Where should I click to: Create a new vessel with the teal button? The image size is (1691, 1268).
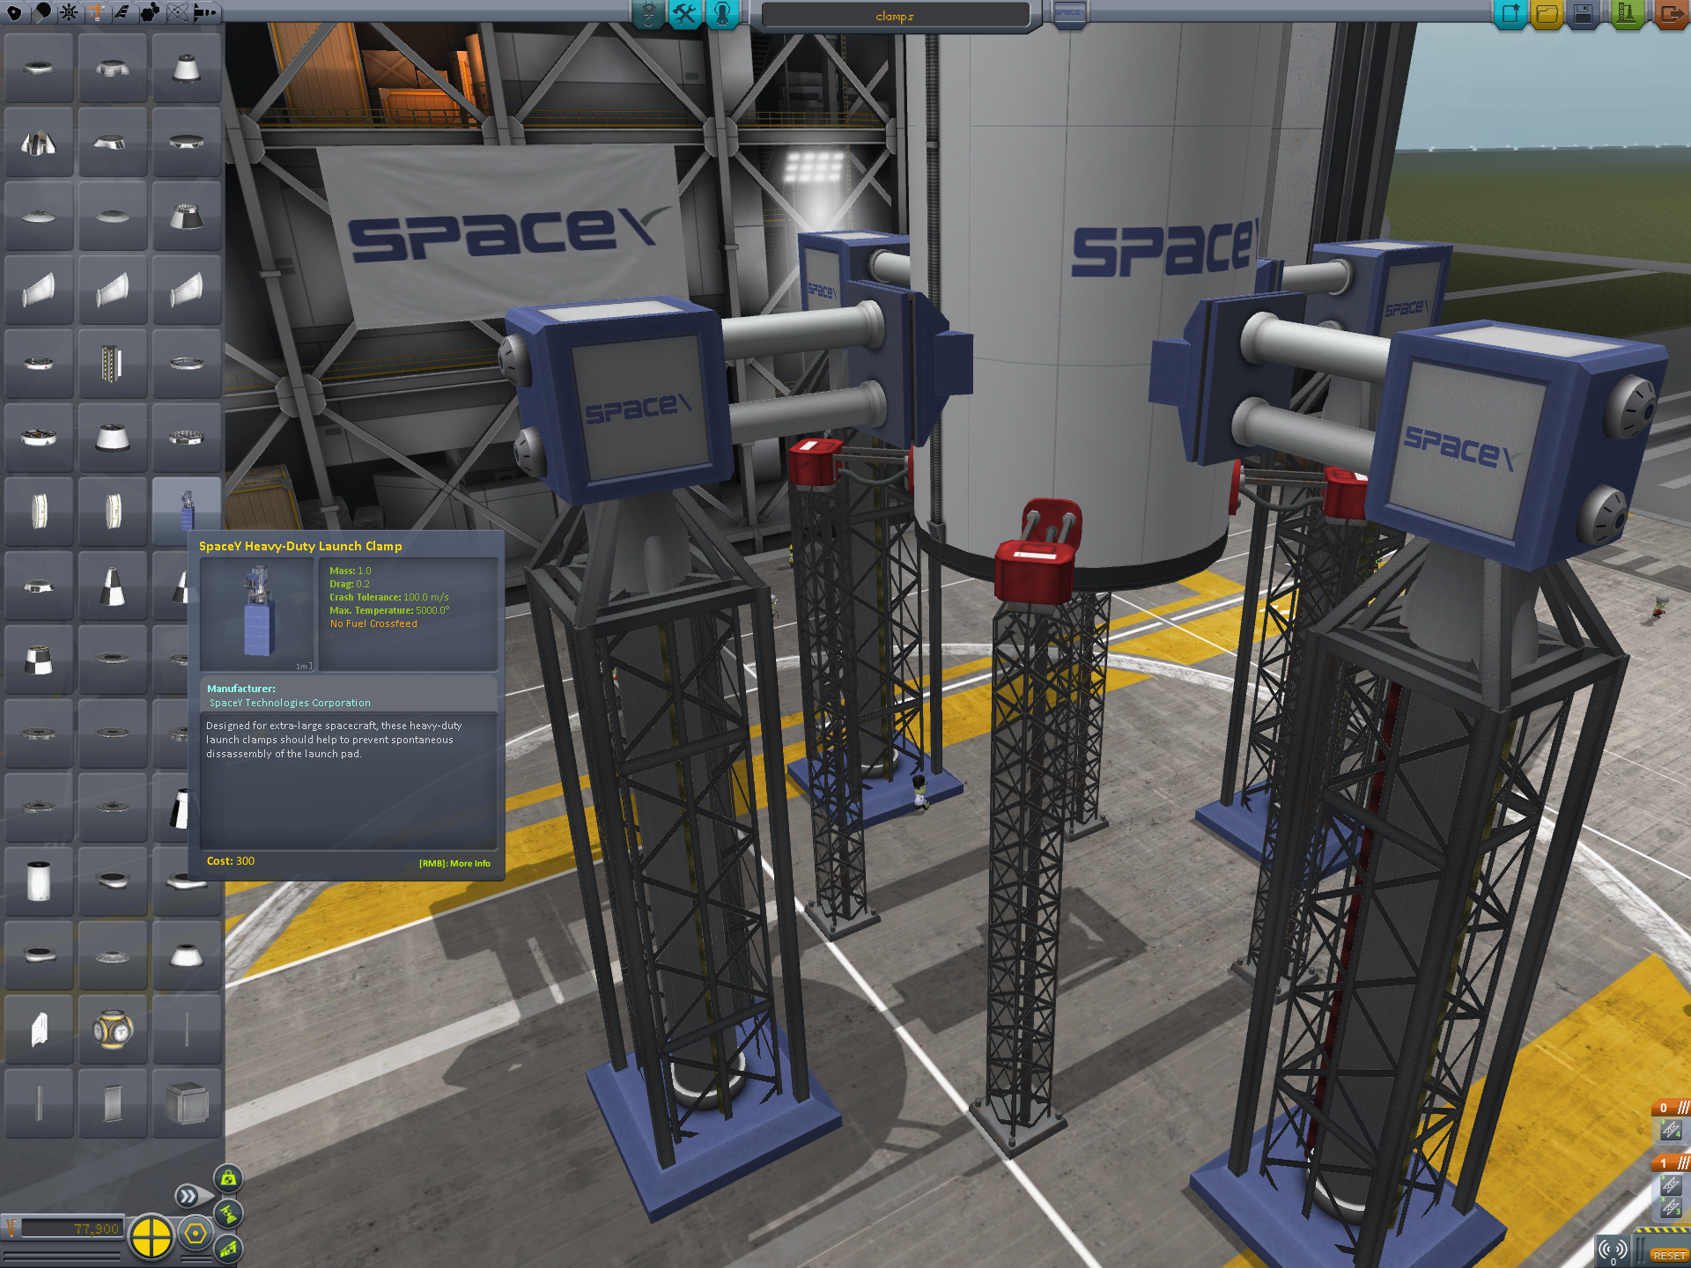click(1510, 14)
